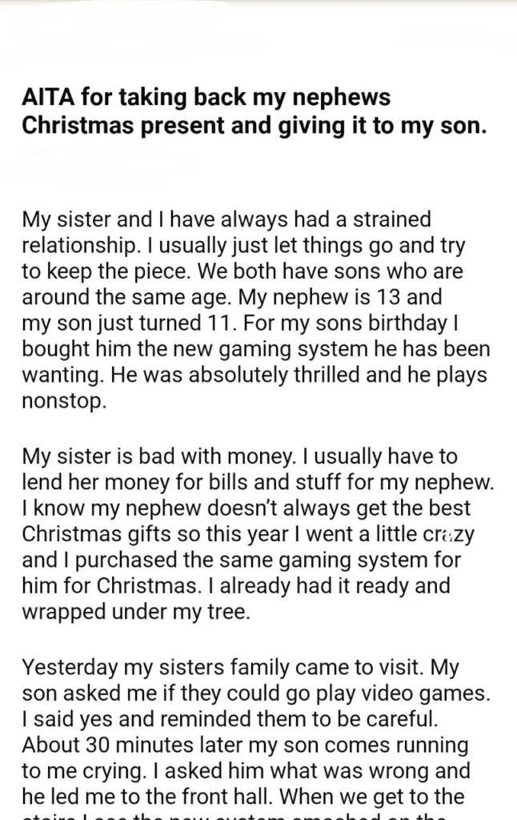This screenshot has height=820, width=517.
Task: Click the text "Christmas gifts so this year"
Action: point(155,534)
